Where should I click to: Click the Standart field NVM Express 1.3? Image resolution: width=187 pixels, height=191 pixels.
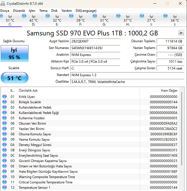pyautogui.click(x=127, y=75)
